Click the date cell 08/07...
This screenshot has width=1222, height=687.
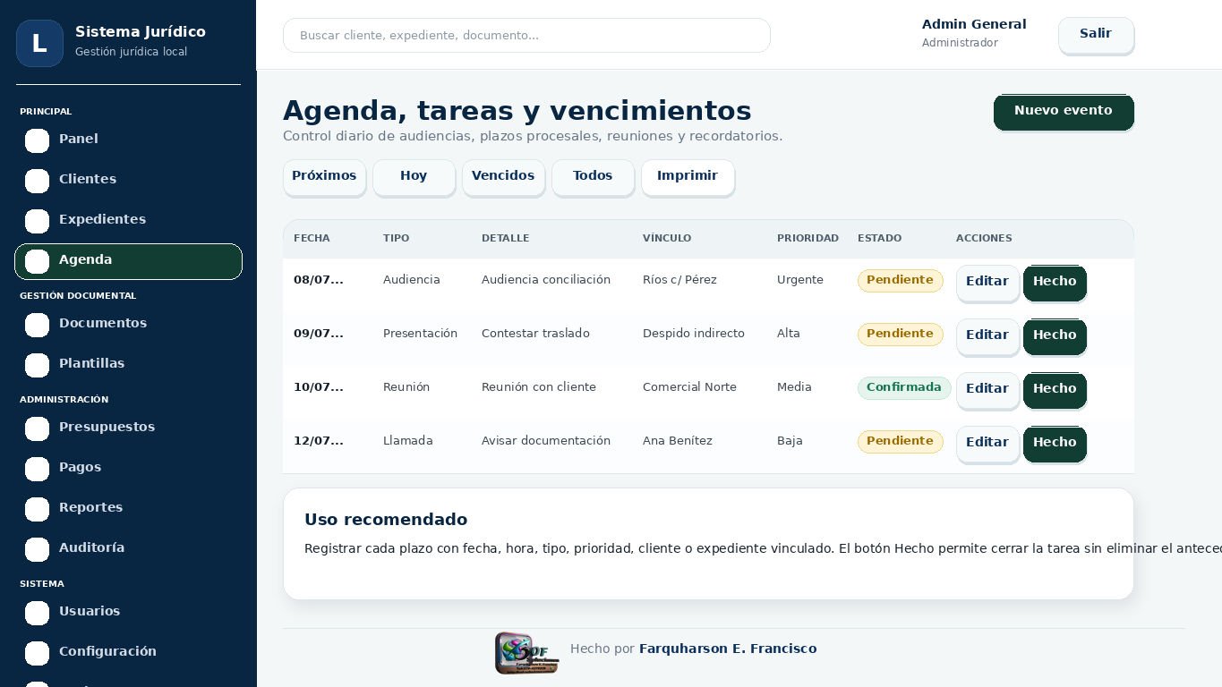pos(319,280)
